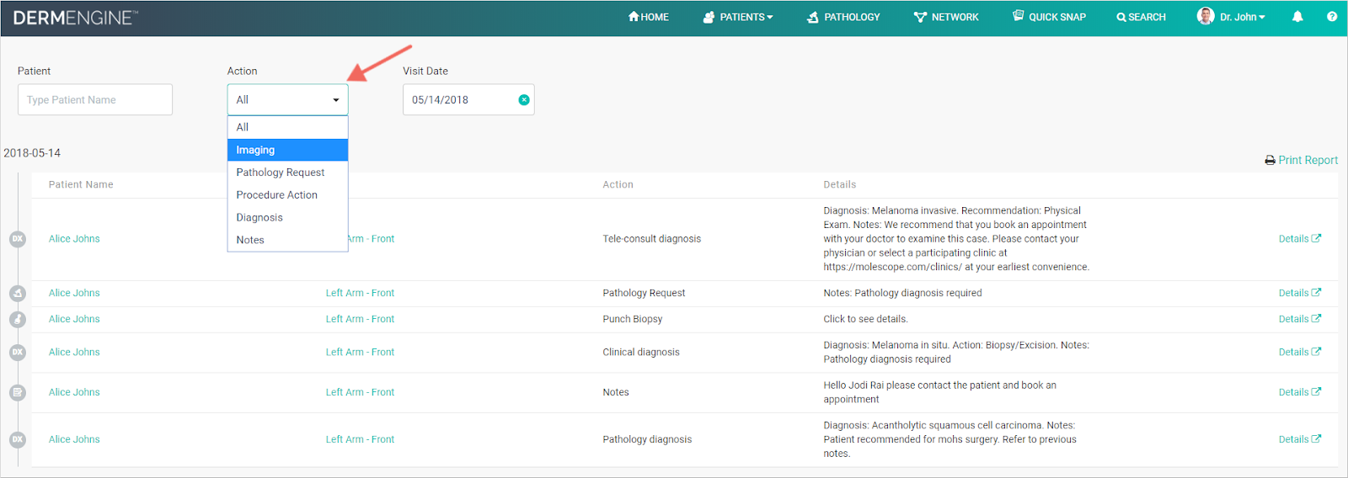Viewport: 1348px width, 478px height.
Task: Click the Tele-consult diagnosis DX timeline icon
Action: tap(18, 239)
